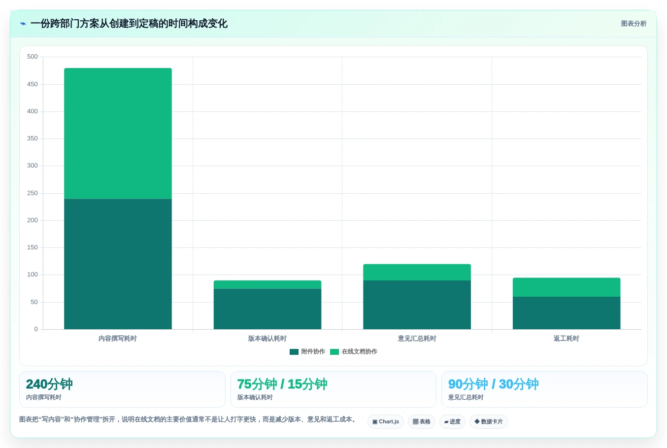Toggle the 在线文档协作 legend swatch
The image size is (667, 448).
[334, 352]
